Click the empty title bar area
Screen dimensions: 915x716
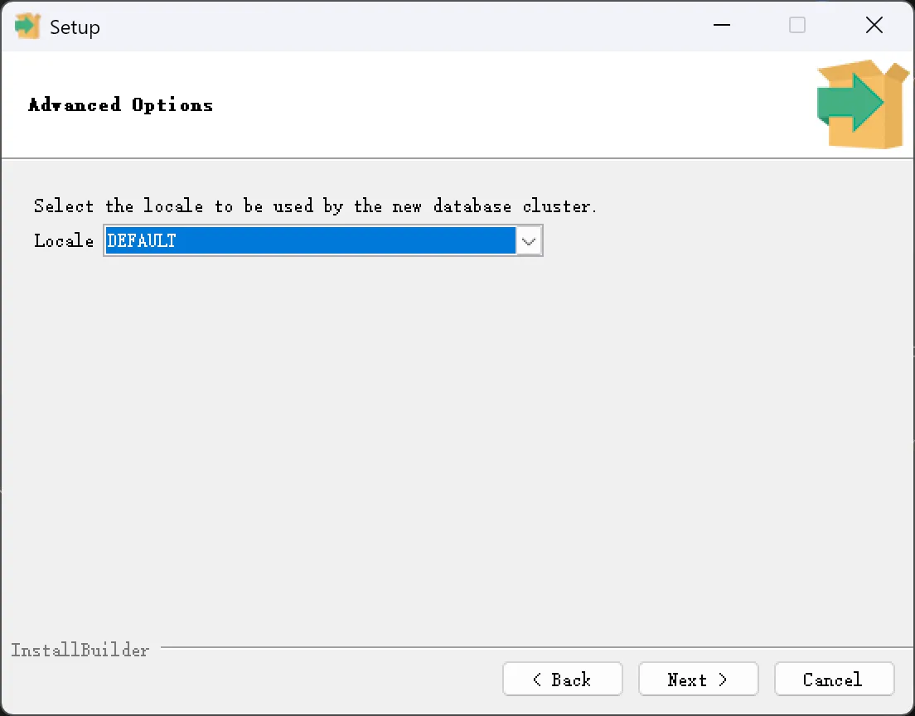pos(403,27)
